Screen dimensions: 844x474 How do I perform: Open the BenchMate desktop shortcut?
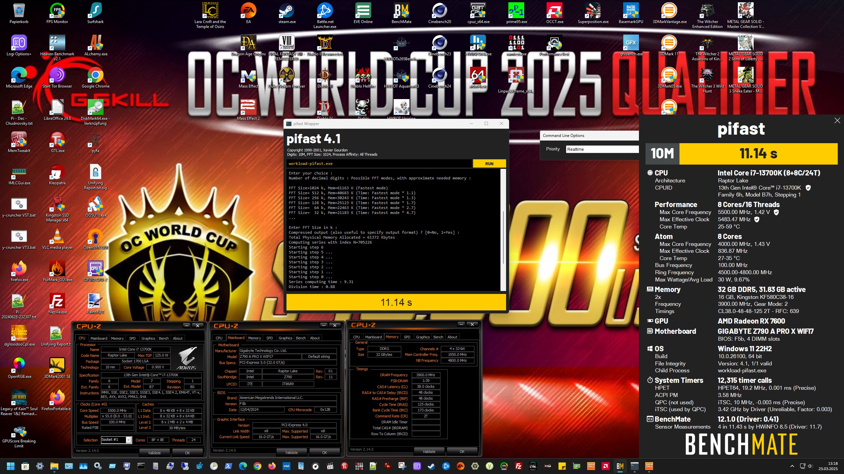coord(401,14)
